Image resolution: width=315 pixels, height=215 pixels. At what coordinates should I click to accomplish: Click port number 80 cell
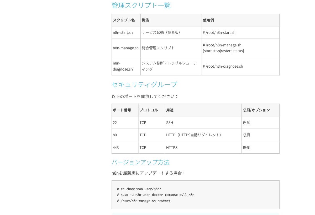coord(125,135)
